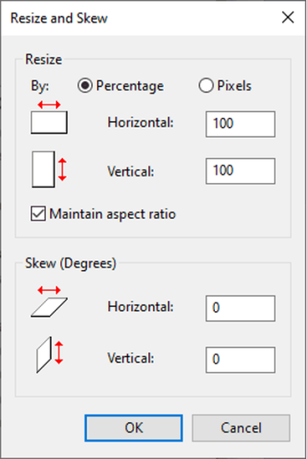Click the vertical resize rectangle icon
The width and height of the screenshot is (307, 459).
(43, 169)
